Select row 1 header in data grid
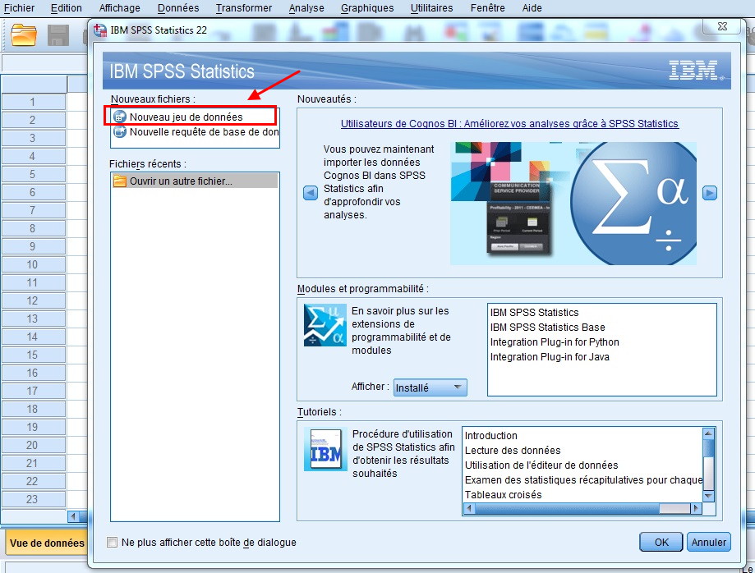The width and height of the screenshot is (755, 573). click(33, 102)
